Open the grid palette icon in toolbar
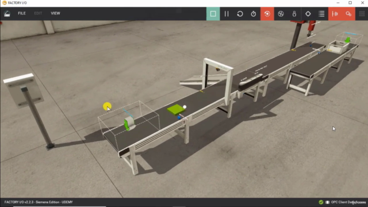368x207 pixels. pyautogui.click(x=362, y=14)
